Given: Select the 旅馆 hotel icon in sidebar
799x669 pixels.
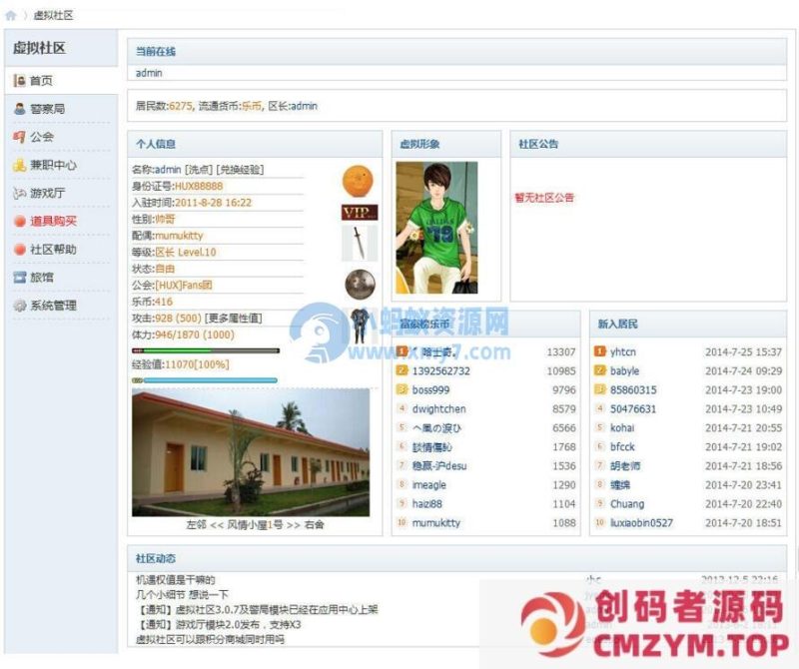Looking at the screenshot, I should [x=19, y=278].
